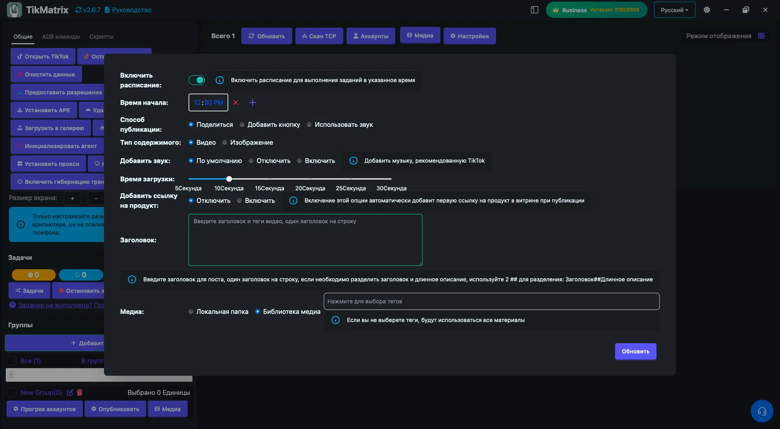
Task: Select the Изображение content type
Action: [225, 142]
